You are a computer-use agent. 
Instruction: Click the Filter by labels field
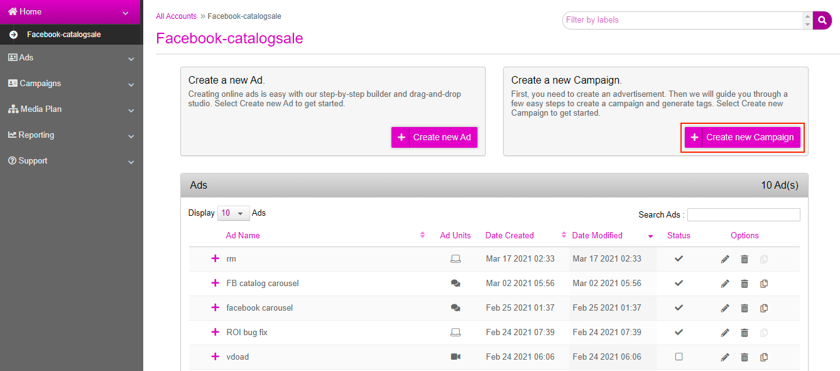point(683,20)
